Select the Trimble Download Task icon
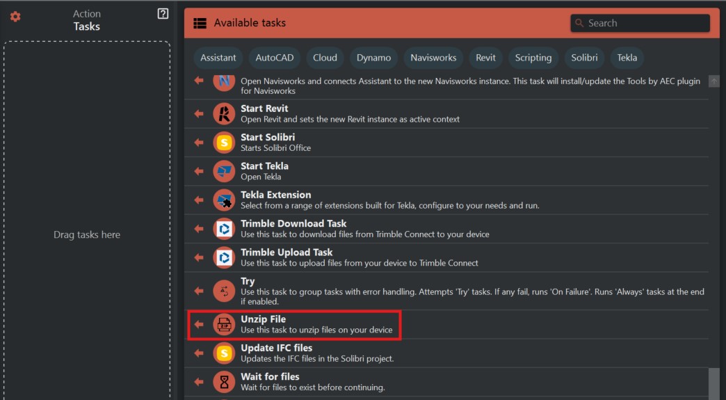This screenshot has width=726, height=400. point(224,228)
